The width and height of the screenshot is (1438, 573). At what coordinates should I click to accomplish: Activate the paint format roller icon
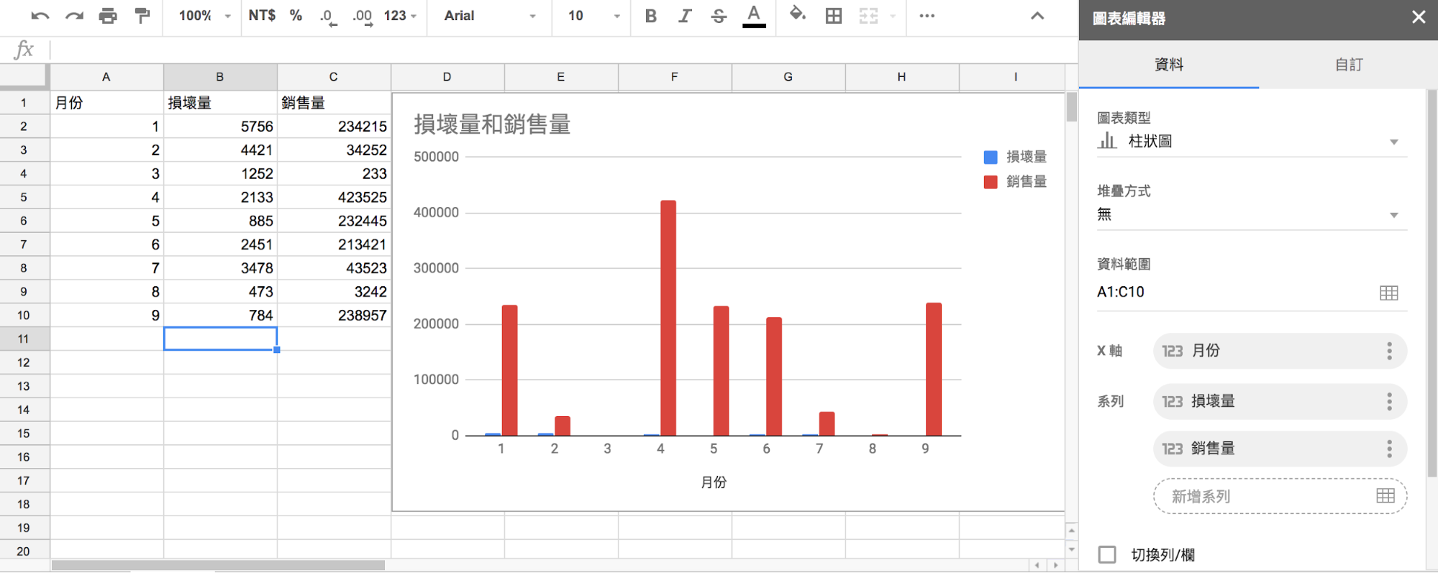click(142, 16)
